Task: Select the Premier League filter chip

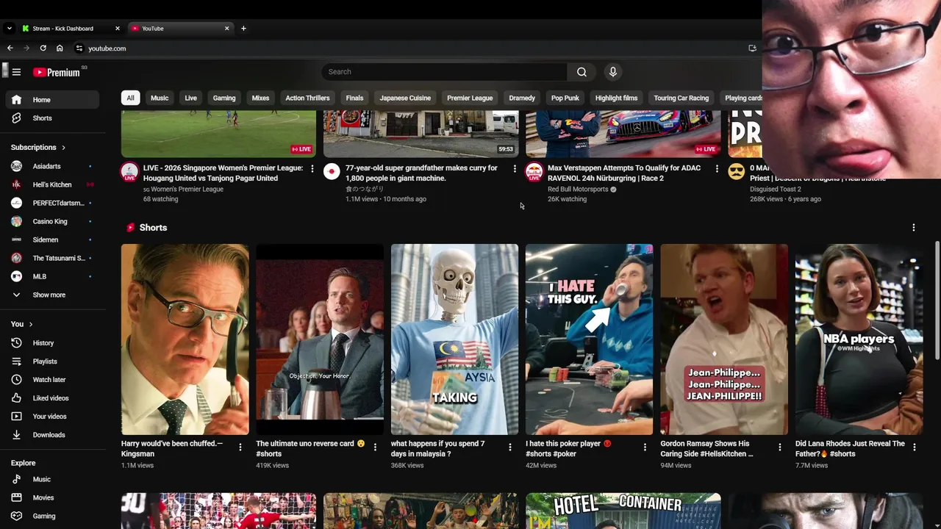Action: tap(470, 98)
